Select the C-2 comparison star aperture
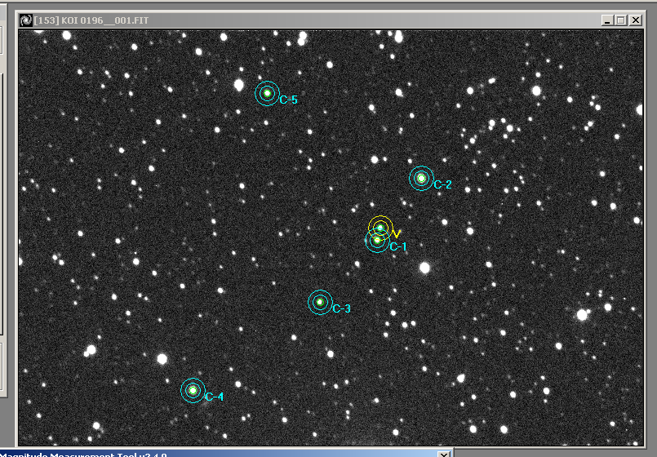The width and height of the screenshot is (657, 457). (x=421, y=178)
